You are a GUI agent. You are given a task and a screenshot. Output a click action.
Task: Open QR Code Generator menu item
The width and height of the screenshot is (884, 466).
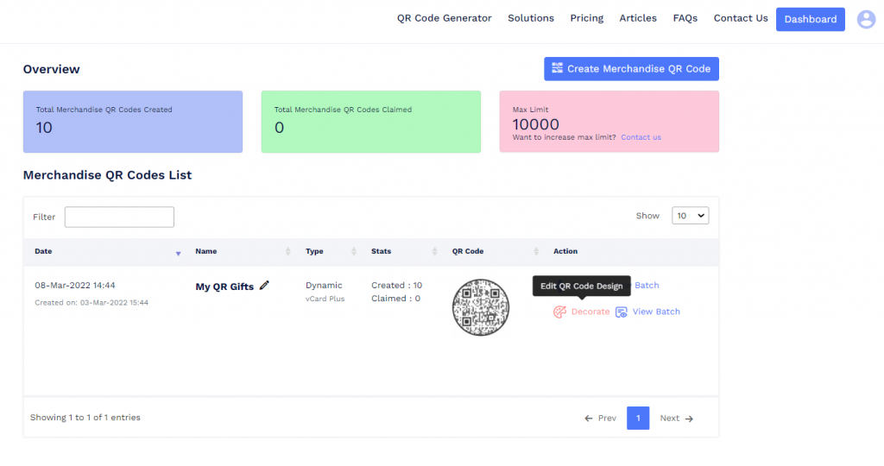444,18
